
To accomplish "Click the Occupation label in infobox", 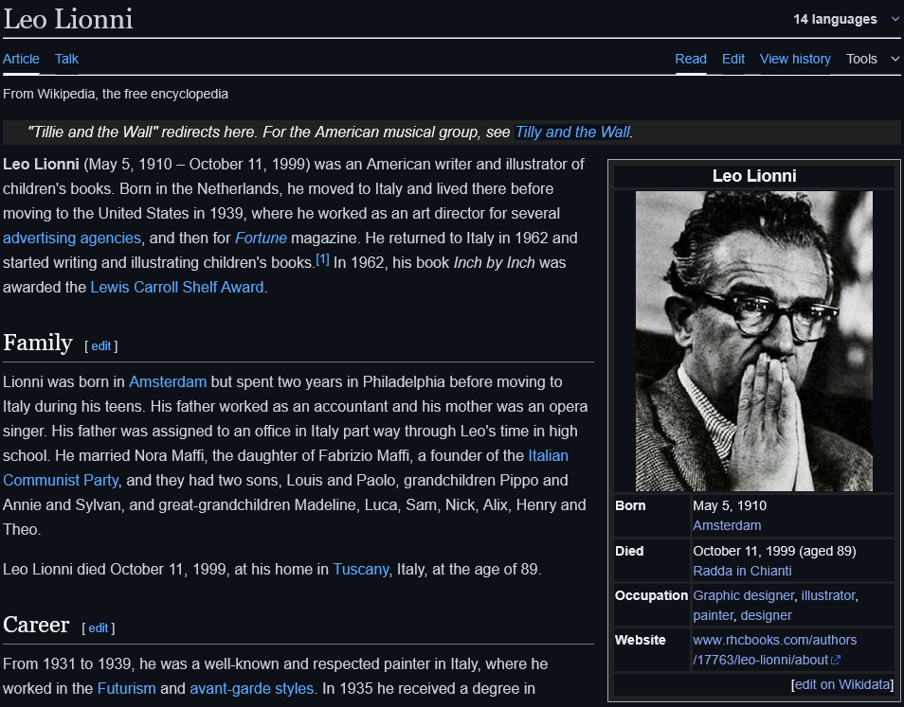I will 652,595.
